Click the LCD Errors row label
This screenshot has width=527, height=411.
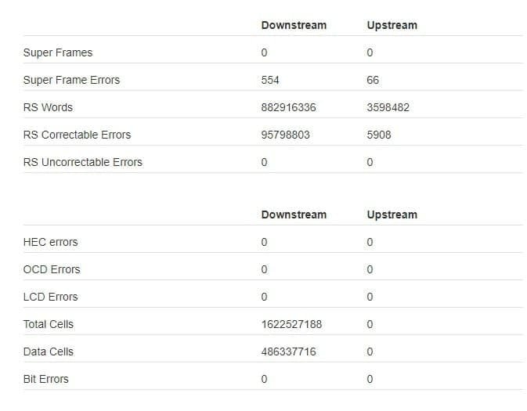tap(51, 297)
